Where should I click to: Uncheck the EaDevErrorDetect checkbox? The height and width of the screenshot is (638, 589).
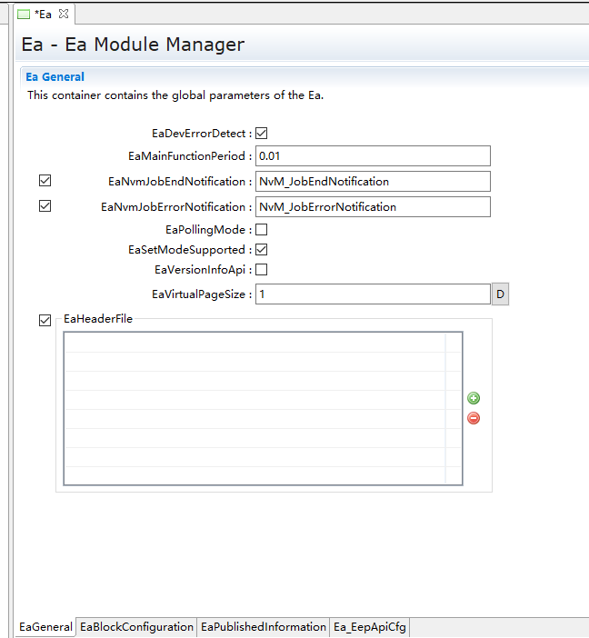262,134
